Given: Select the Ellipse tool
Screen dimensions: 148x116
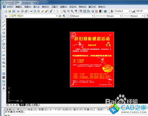Looking at the screenshot, I should (4, 55).
